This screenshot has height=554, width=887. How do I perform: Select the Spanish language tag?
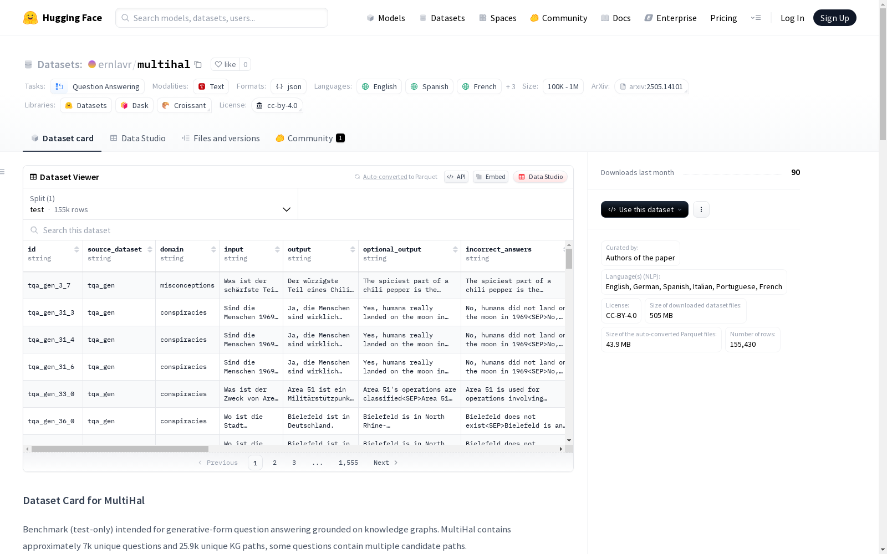coord(430,86)
